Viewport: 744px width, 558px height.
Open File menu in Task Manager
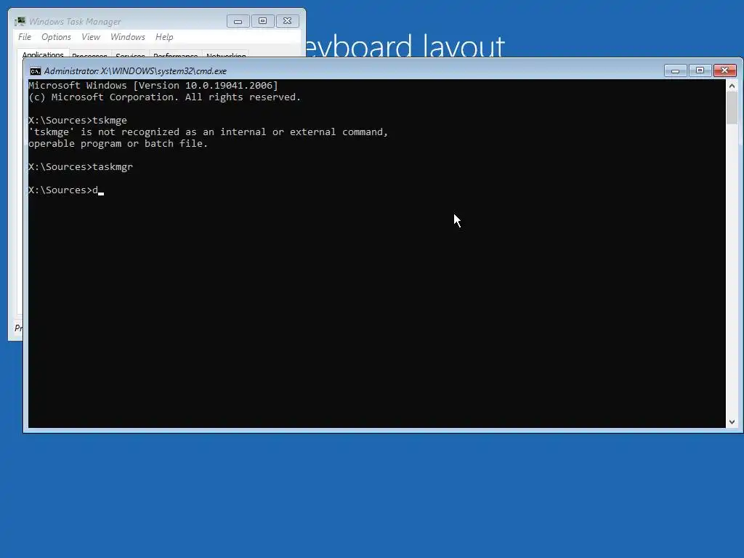point(25,37)
